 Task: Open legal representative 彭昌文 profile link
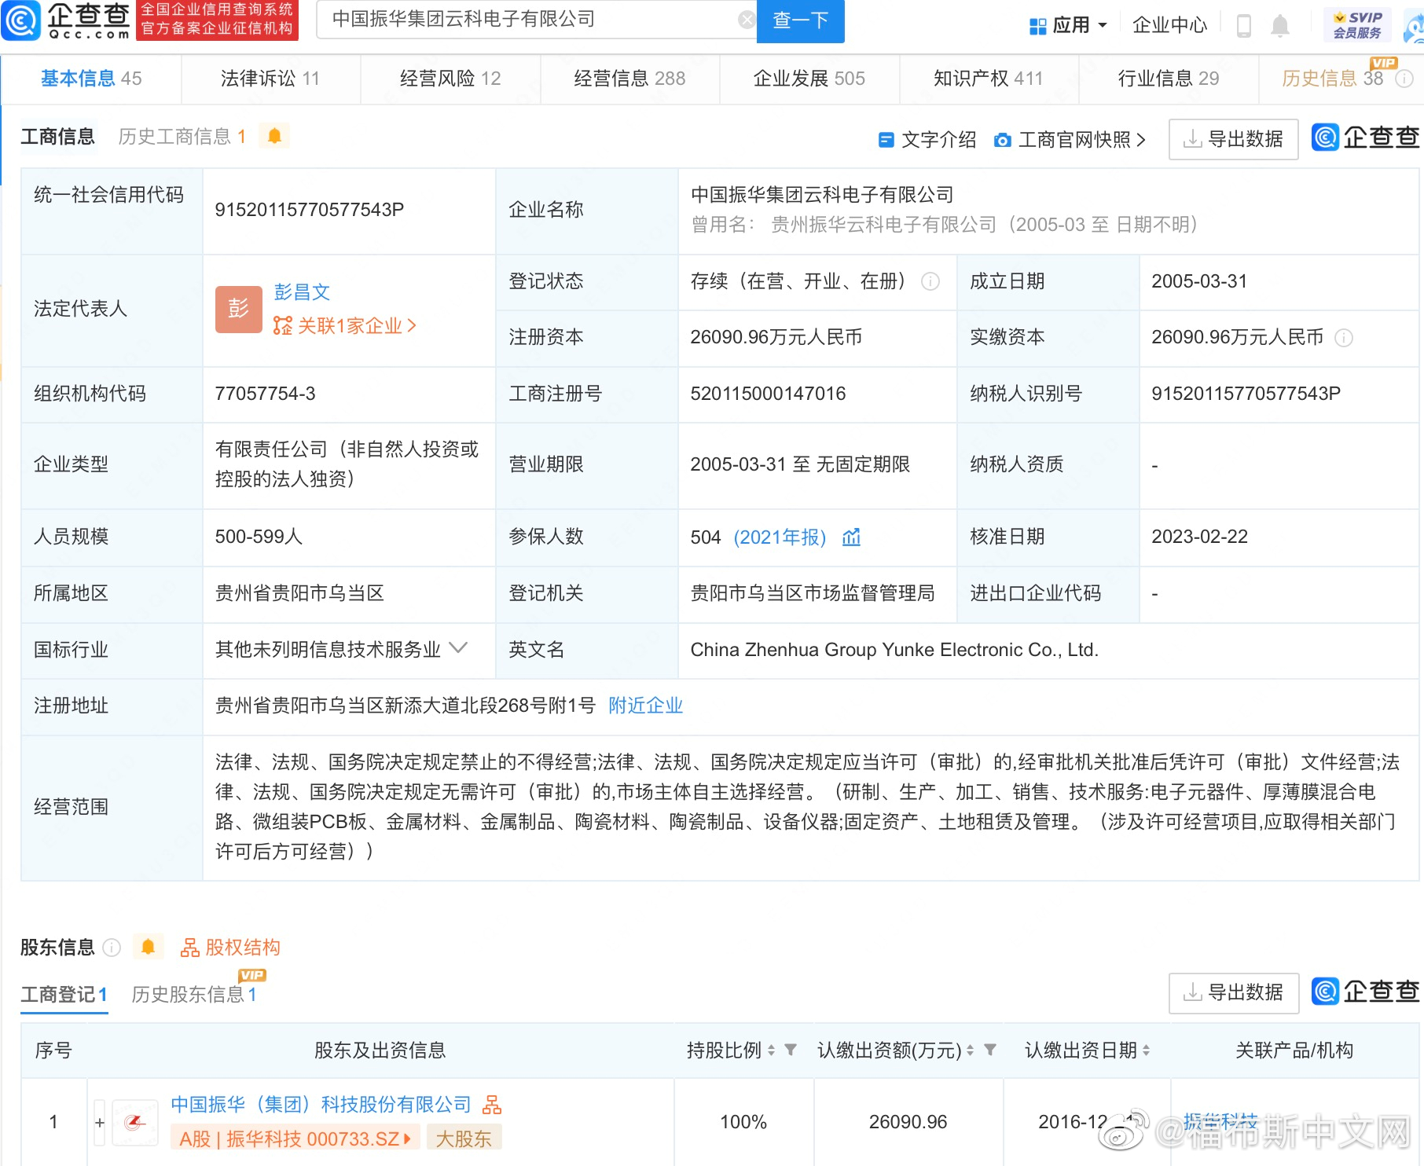click(x=302, y=292)
